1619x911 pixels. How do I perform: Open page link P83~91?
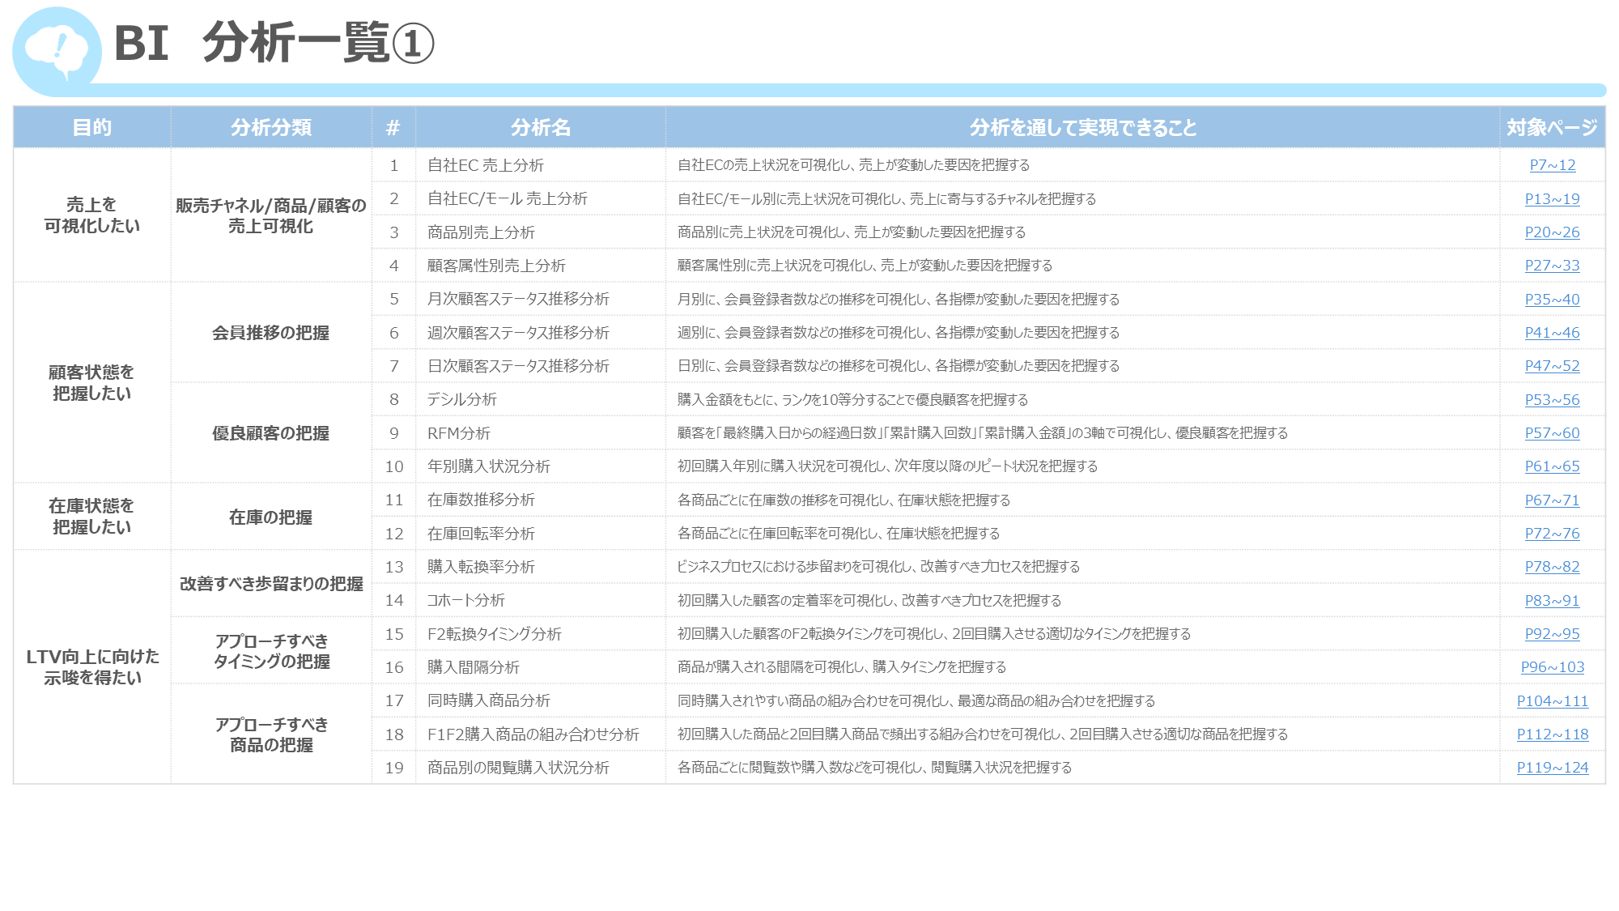(x=1552, y=601)
